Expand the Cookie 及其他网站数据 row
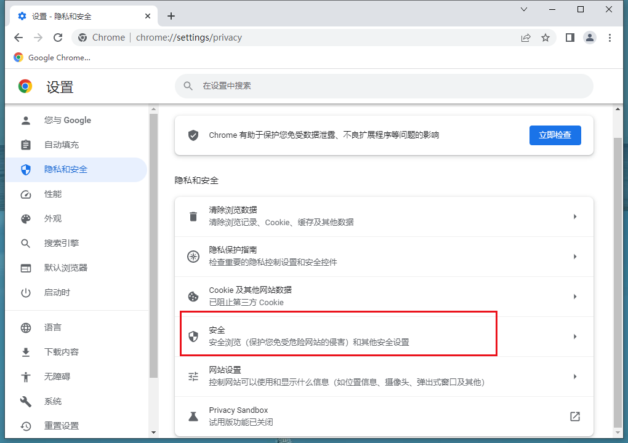This screenshot has width=628, height=443. pyautogui.click(x=575, y=297)
